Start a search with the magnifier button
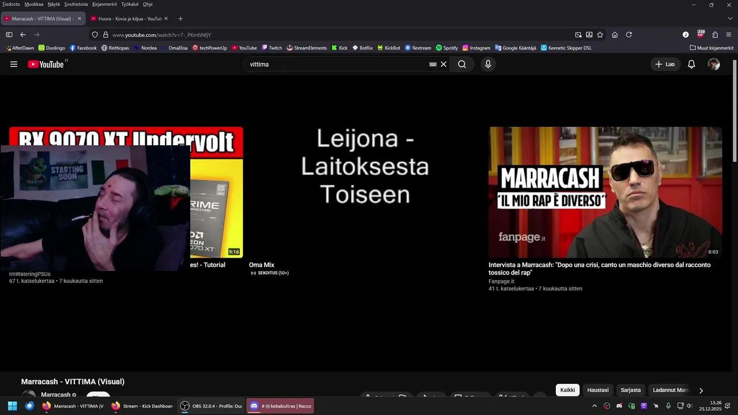Screen dimensions: 738x415 462,64
